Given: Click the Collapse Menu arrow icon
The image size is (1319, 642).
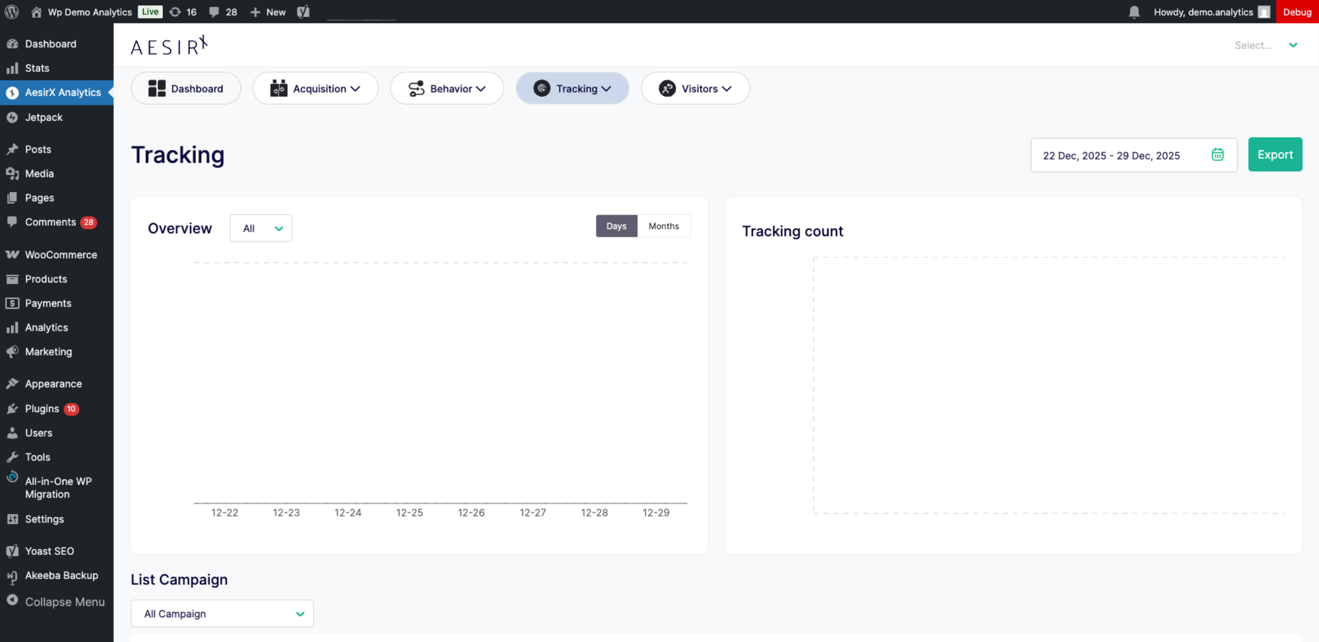Looking at the screenshot, I should [12, 601].
